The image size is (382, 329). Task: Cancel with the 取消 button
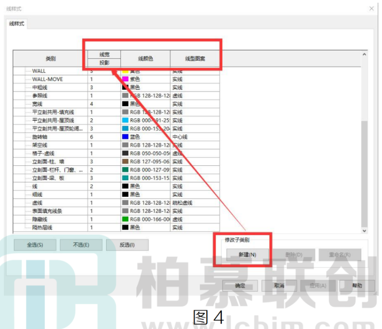pyautogui.click(x=279, y=286)
